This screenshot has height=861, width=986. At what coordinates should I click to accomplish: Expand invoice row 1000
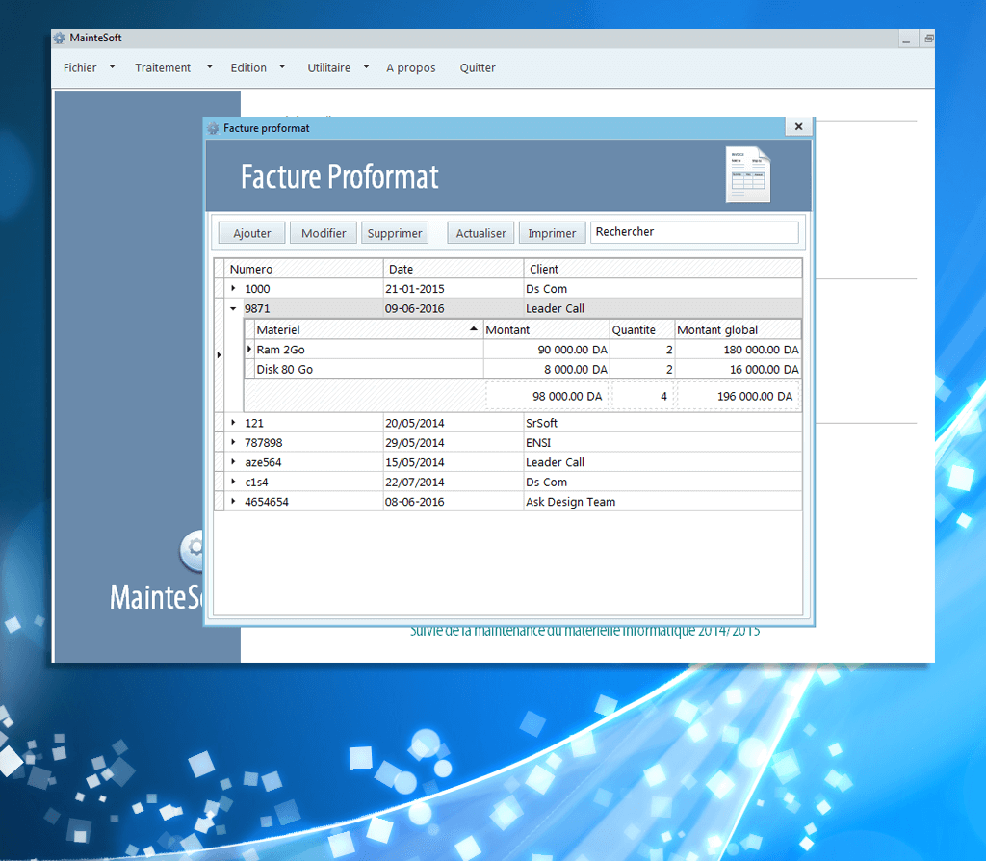[x=233, y=289]
